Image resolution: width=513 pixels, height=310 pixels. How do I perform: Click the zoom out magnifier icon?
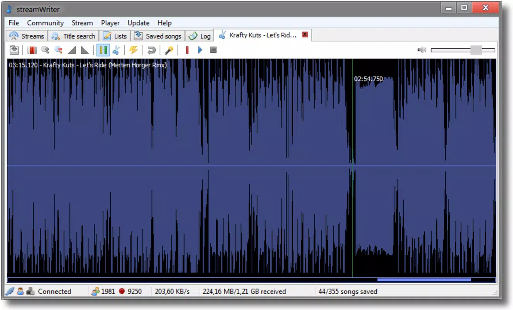click(x=58, y=50)
